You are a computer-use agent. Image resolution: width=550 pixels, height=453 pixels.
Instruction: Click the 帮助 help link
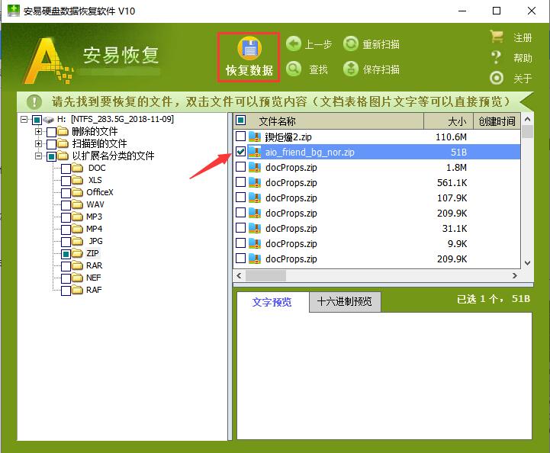(523, 58)
